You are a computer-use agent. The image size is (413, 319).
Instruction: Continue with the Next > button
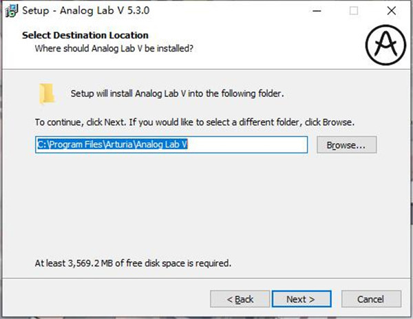301,299
